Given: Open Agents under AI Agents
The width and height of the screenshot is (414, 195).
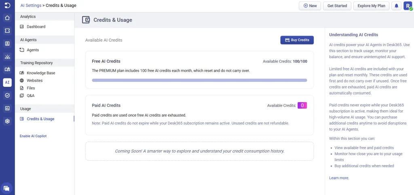Looking at the screenshot, I should (33, 50).
